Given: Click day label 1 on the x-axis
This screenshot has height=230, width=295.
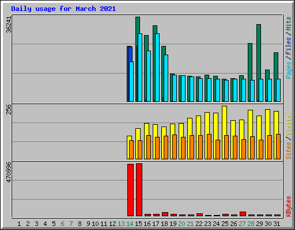Looking at the screenshot, I should coord(19,224).
